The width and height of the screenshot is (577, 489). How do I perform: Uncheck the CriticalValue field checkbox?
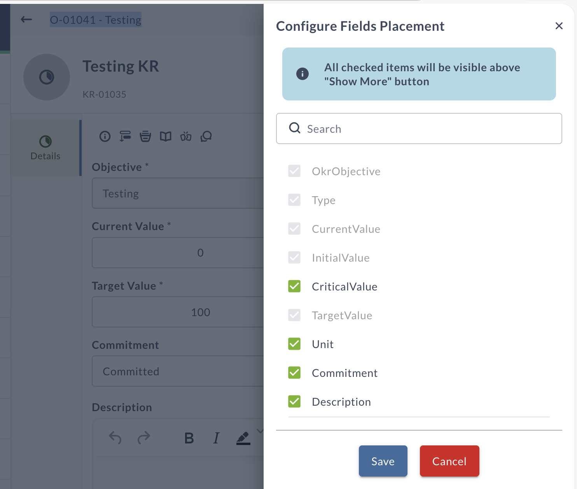click(294, 286)
